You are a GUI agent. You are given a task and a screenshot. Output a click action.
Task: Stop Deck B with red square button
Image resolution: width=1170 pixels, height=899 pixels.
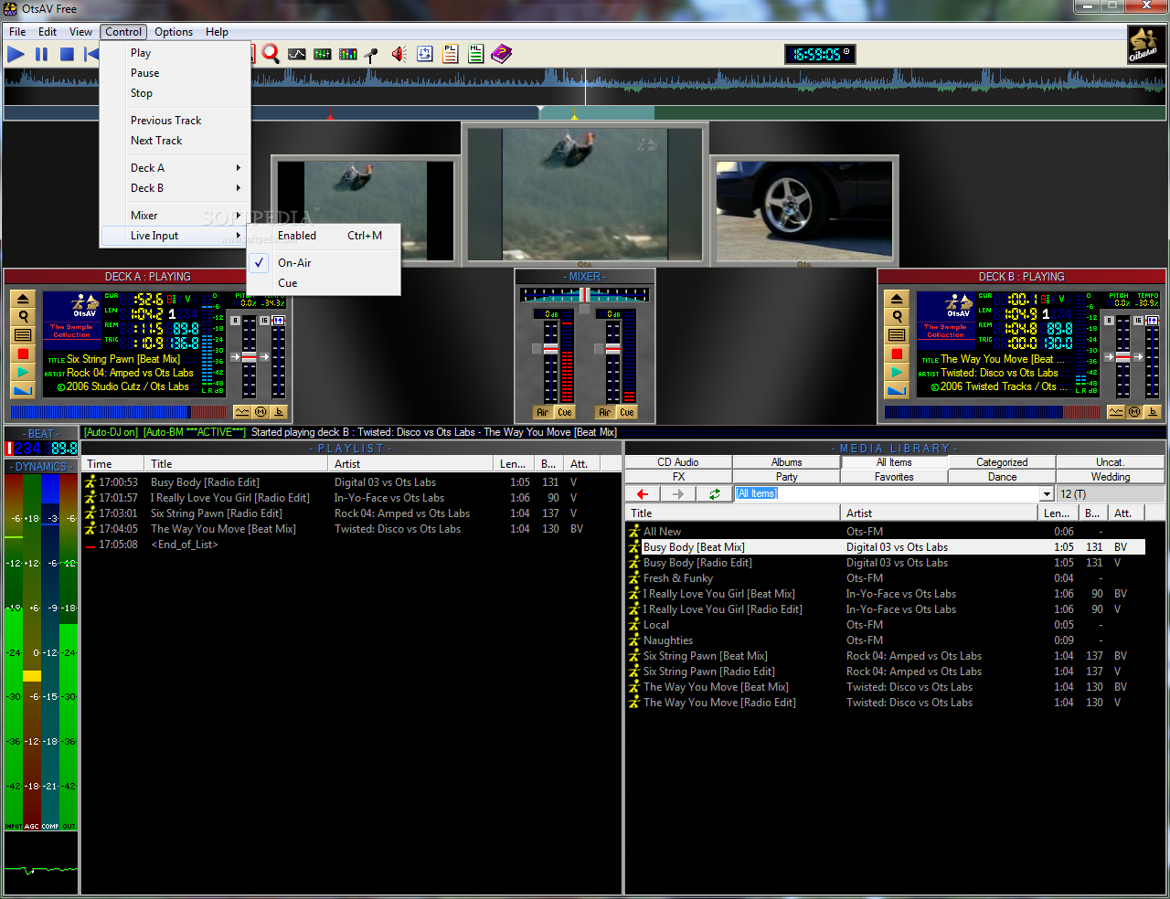pyautogui.click(x=897, y=354)
